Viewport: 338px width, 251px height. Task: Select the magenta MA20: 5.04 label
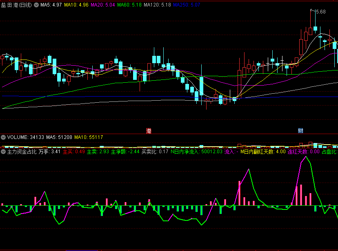102,5
